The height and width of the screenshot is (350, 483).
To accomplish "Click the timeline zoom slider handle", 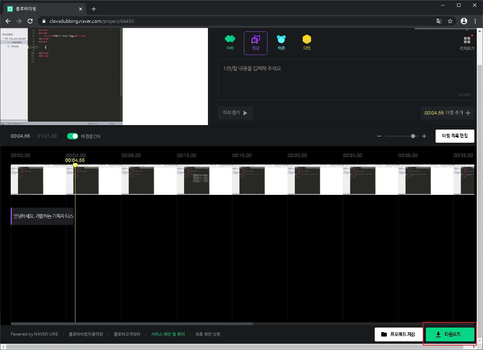I will [x=413, y=136].
